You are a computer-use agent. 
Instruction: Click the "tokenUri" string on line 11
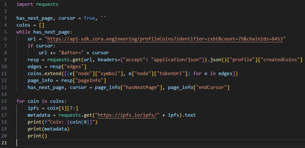point(171,74)
